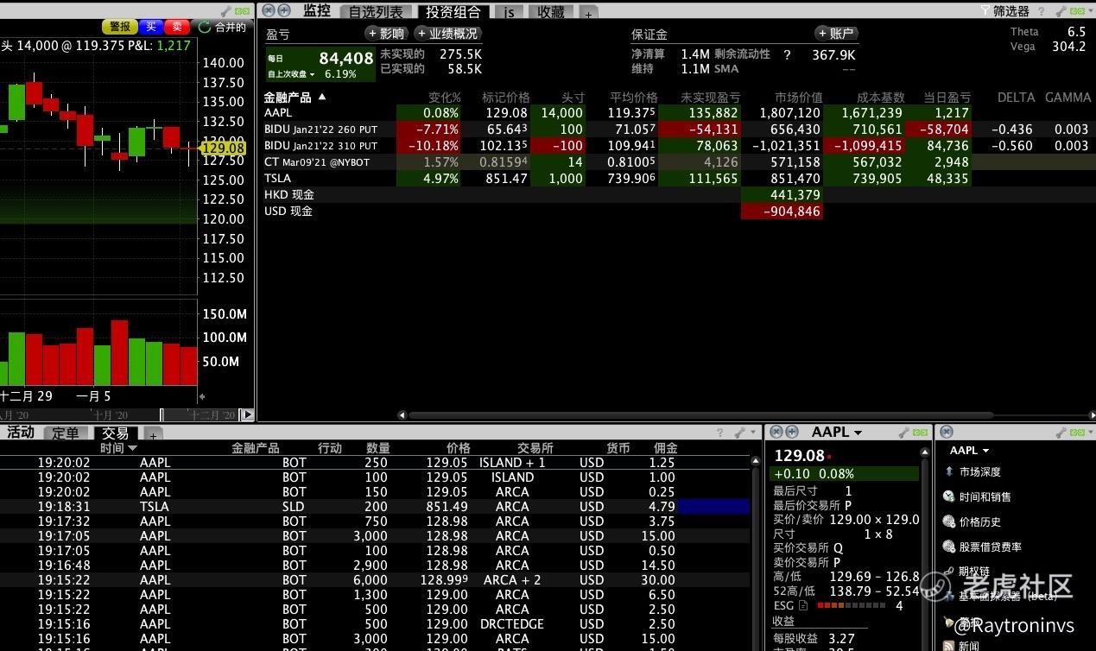
Task: Expand the 账户 account section
Action: pyautogui.click(x=836, y=34)
